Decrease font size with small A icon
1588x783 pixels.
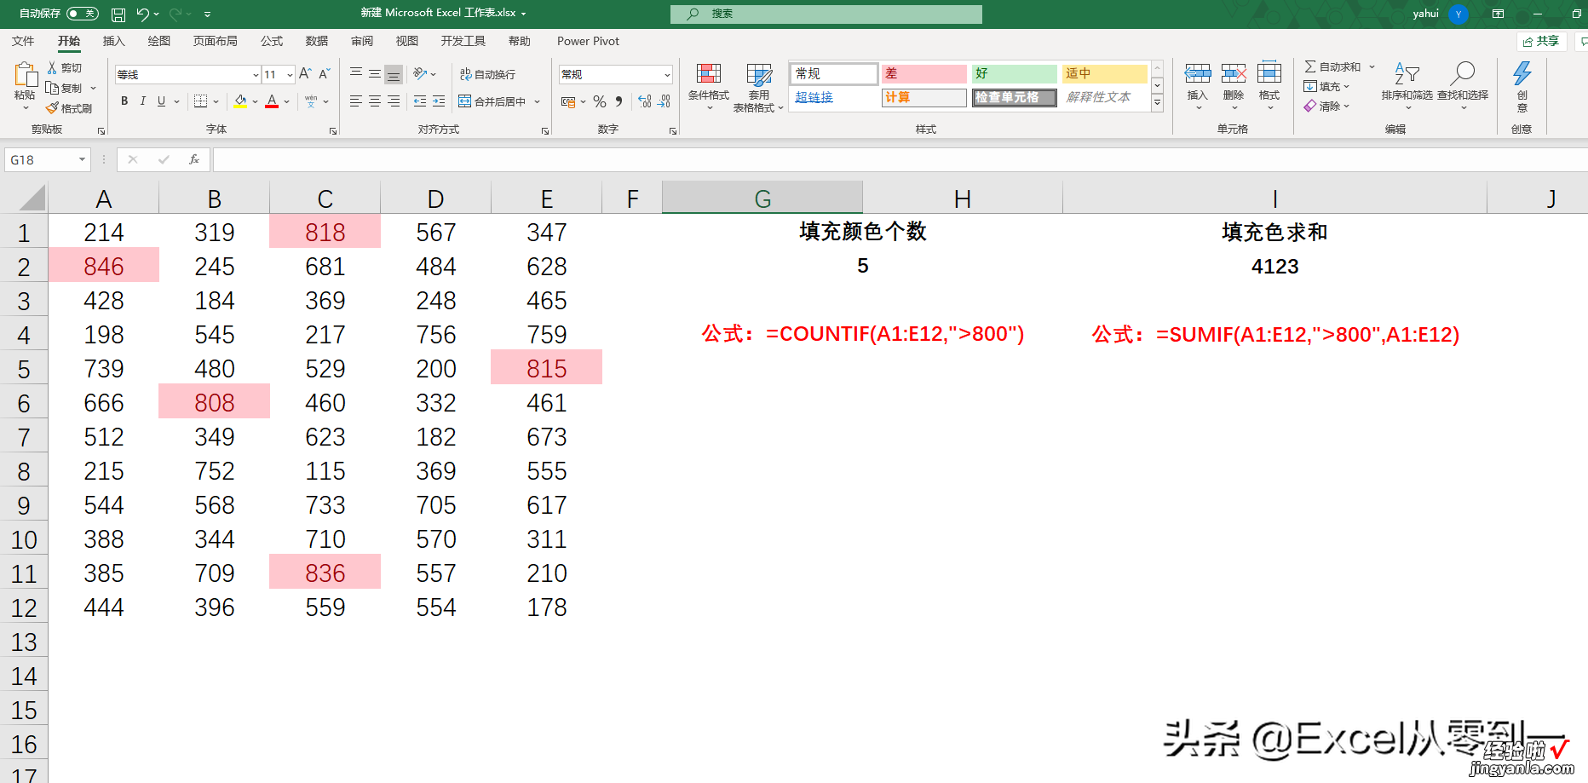pos(324,74)
